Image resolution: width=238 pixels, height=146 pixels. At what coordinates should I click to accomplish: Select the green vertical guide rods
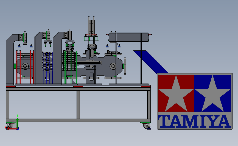click(x=71, y=67)
